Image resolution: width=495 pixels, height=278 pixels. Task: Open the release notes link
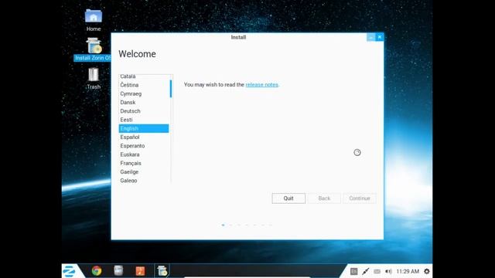point(261,84)
